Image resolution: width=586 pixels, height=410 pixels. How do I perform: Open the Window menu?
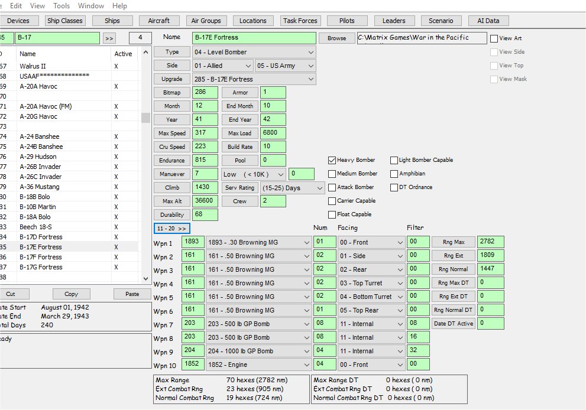(x=91, y=5)
